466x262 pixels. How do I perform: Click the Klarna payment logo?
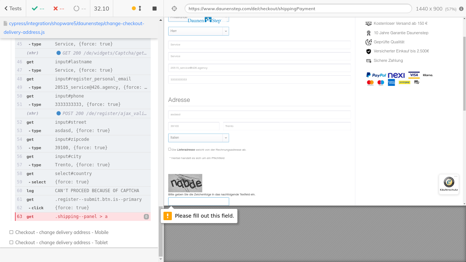[428, 75]
